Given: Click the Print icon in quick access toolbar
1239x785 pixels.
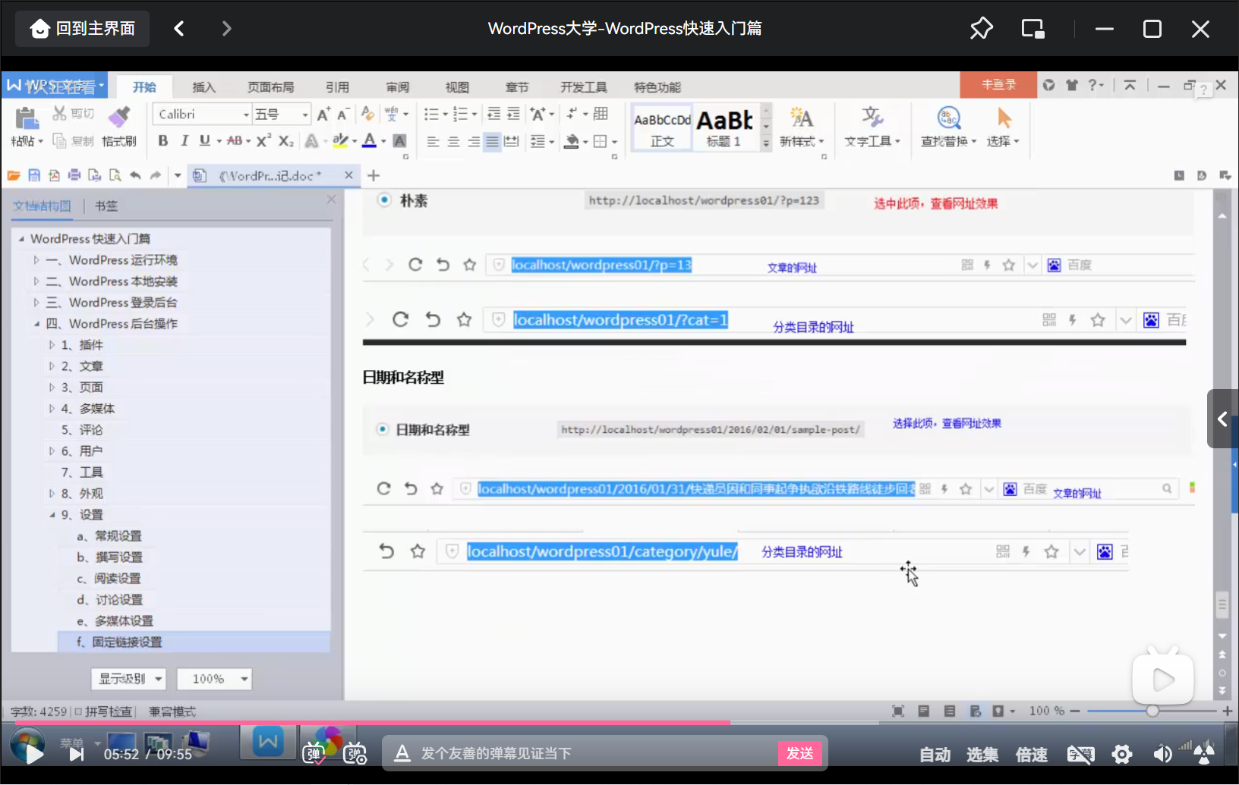Looking at the screenshot, I should [x=74, y=175].
